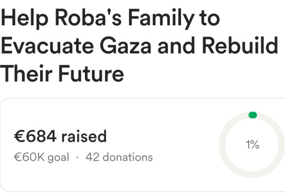Click the word "Roba's" in the heading
The height and width of the screenshot is (195, 285).
coord(88,17)
